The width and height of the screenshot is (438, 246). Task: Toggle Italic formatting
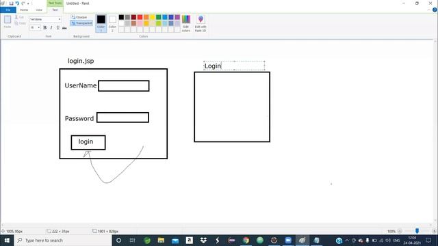[51, 27]
